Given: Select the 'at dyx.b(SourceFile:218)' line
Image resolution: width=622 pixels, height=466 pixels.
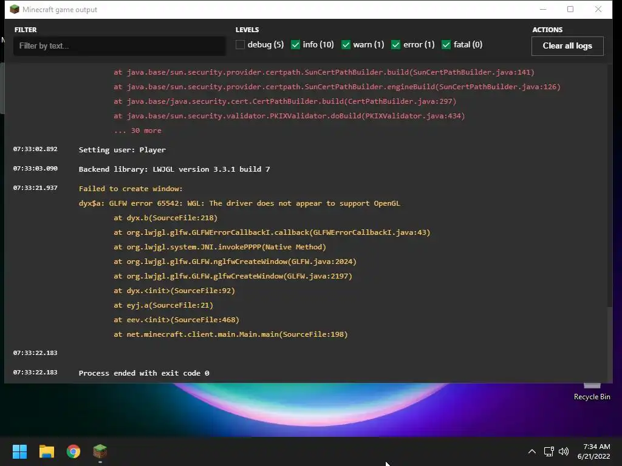Looking at the screenshot, I should click(x=165, y=218).
